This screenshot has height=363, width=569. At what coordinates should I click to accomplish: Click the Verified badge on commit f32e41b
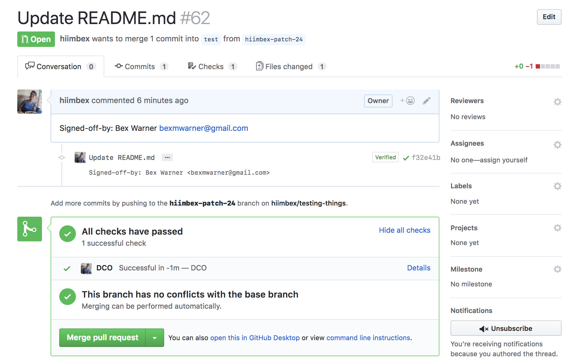[385, 157]
